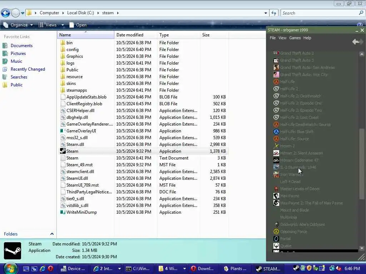Click the Portal game icon
Screen dimensions: 366x274
click(x=276, y=239)
